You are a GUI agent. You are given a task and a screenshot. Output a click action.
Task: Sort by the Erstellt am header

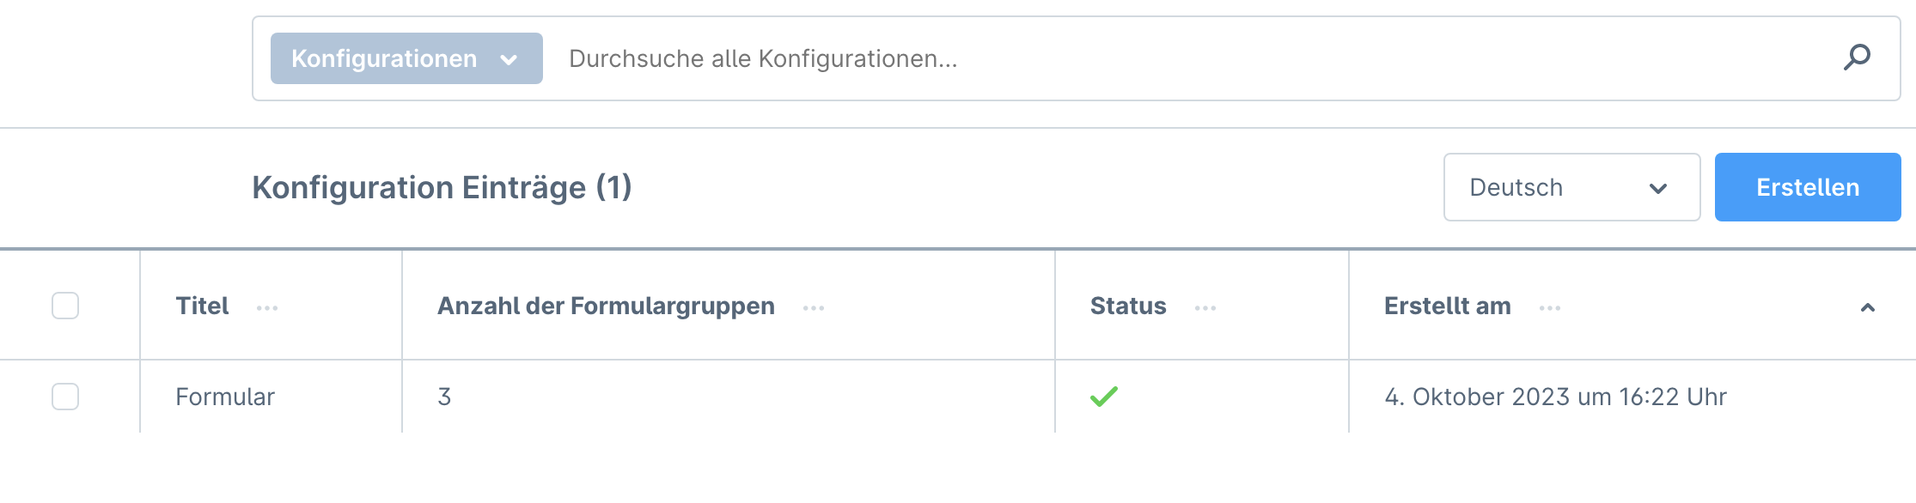pyautogui.click(x=1447, y=306)
